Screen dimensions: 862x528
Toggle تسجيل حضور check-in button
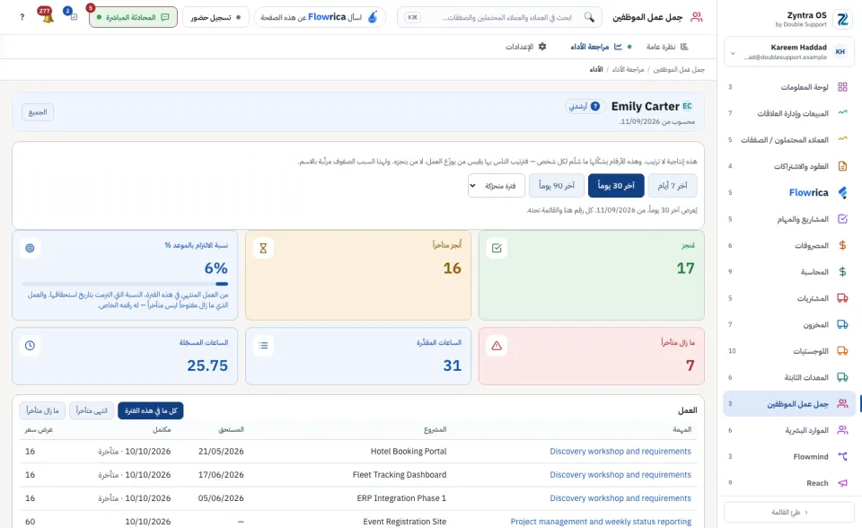[x=215, y=17]
